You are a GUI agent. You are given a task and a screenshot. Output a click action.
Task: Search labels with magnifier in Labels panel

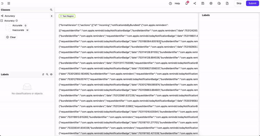click(47, 74)
